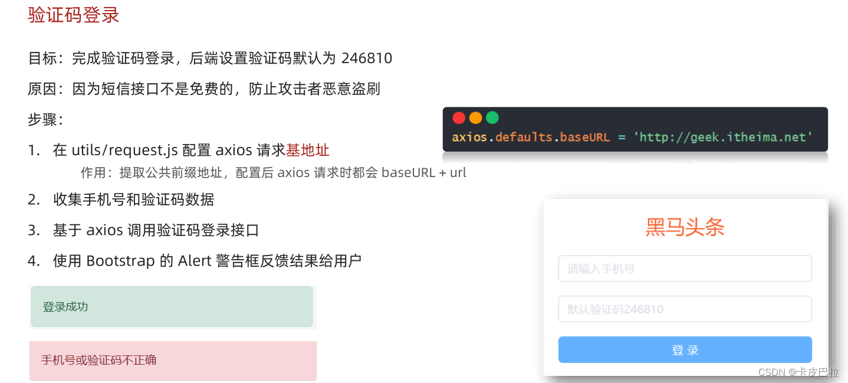The image size is (848, 383).
Task: Click the 作用 note about baseURL + url
Action: 274,173
